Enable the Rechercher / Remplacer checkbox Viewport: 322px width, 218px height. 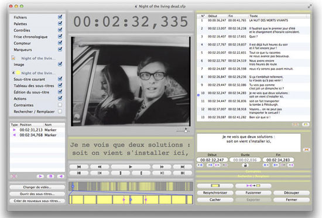point(60,112)
